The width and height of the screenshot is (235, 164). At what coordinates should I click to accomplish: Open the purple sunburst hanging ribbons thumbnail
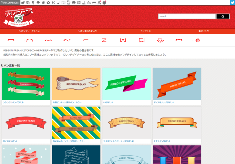177,155
